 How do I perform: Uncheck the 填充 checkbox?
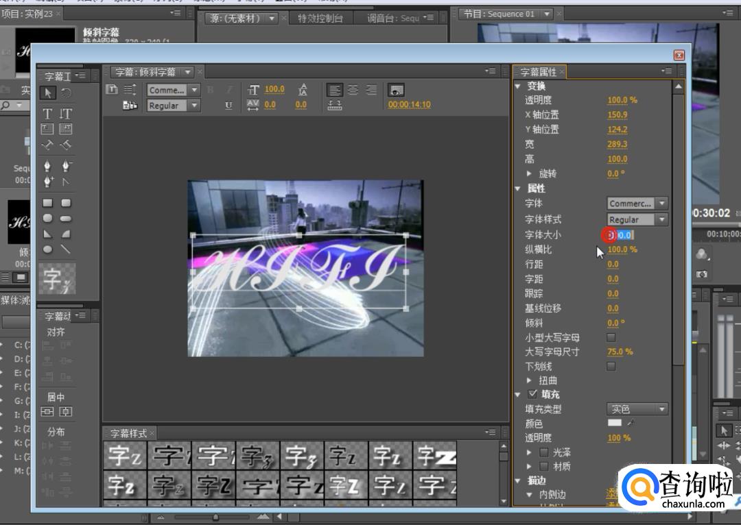pos(532,394)
